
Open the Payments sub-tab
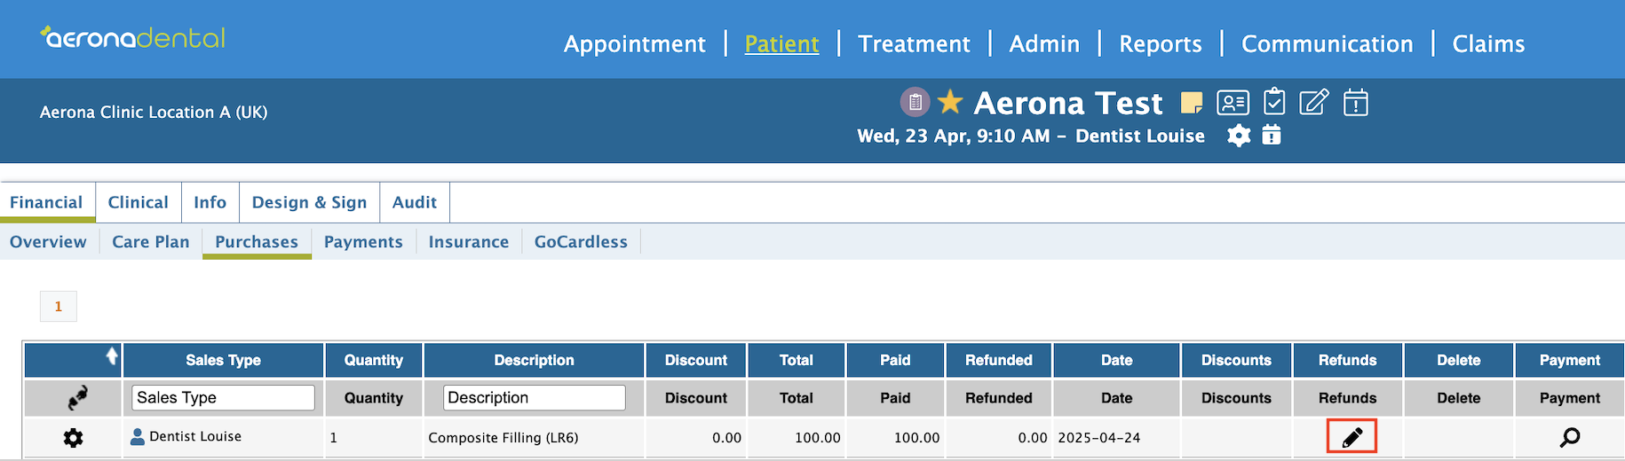click(363, 242)
